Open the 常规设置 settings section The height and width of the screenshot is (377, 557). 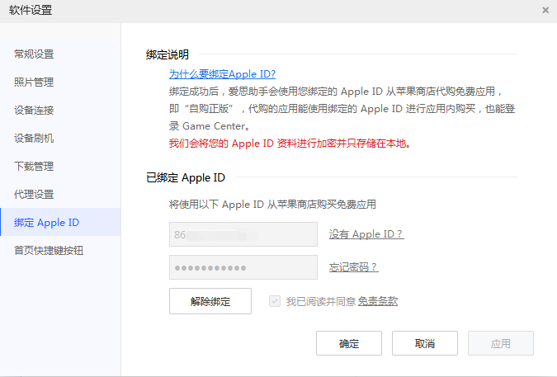34,54
